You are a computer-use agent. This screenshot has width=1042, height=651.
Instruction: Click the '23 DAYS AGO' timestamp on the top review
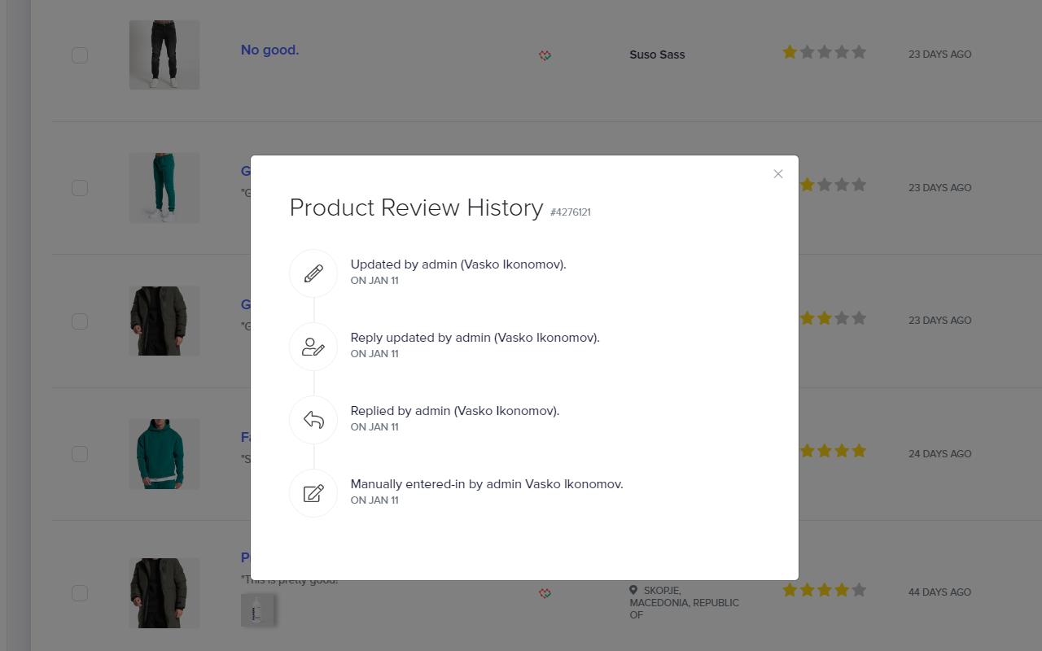939,55
